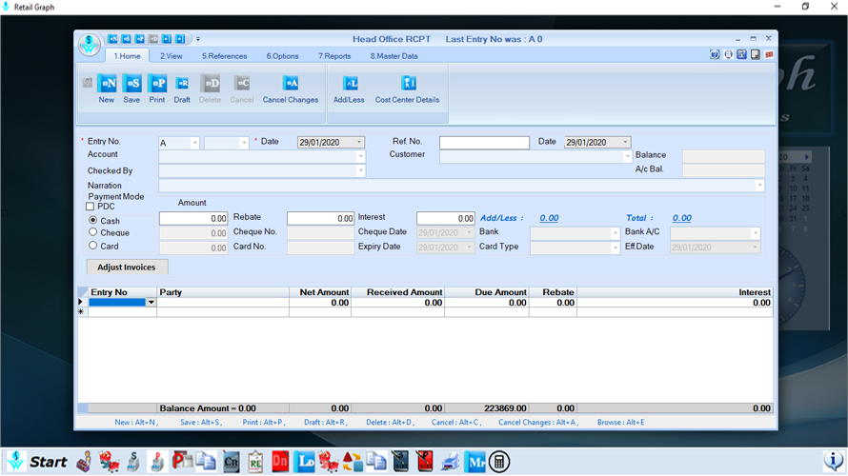
Task: Switch to the 6.Options tab
Action: [282, 55]
